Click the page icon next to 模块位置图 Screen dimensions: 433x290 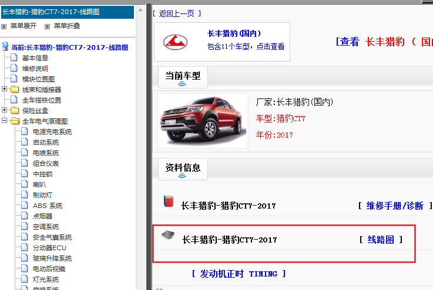pyautogui.click(x=14, y=79)
